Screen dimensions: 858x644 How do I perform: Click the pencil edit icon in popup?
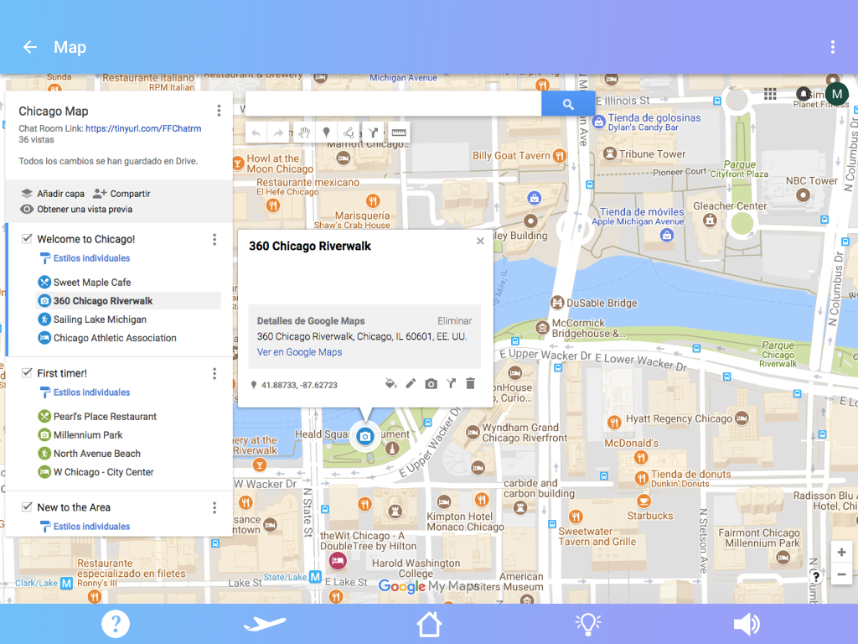point(411,383)
